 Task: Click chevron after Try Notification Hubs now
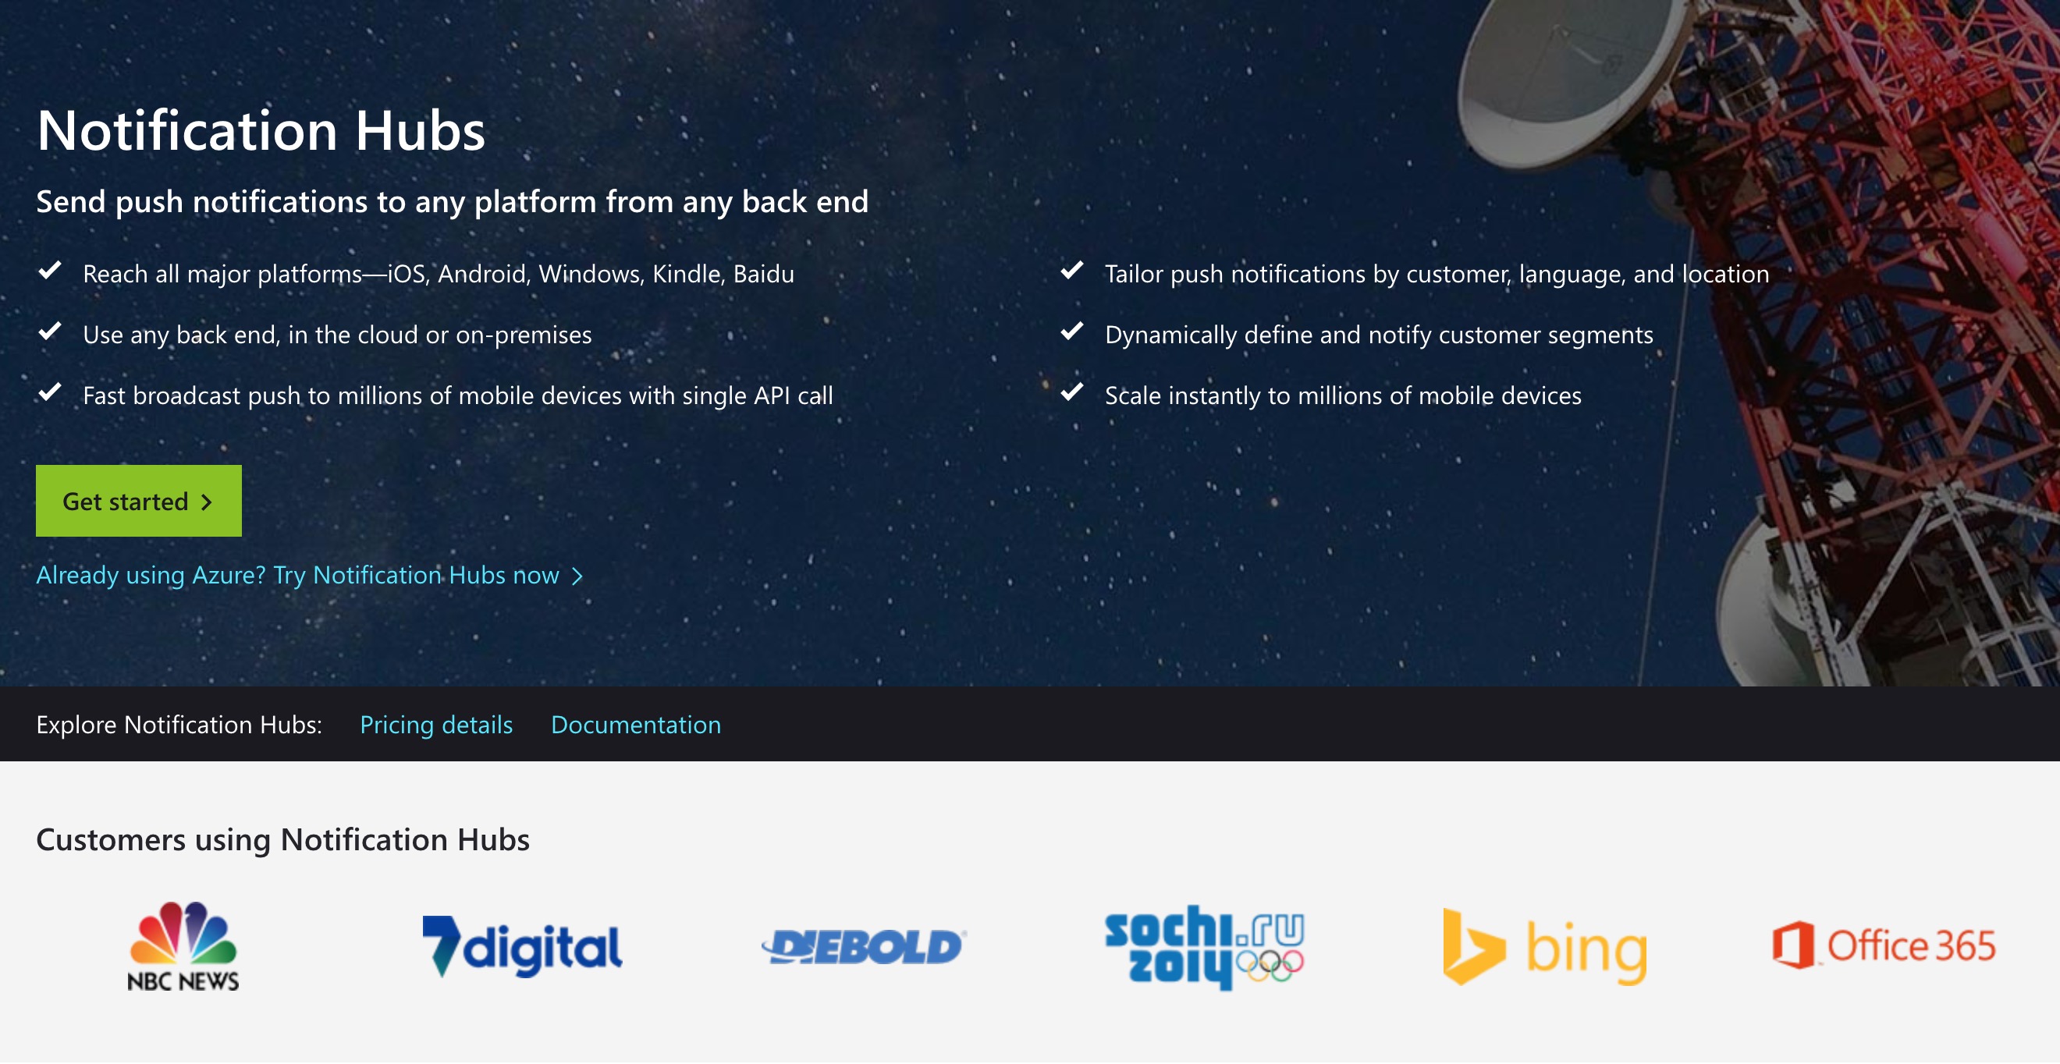tap(577, 576)
